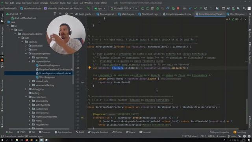
Task: Select RecyclerViewWordListAdapter.kt in tree
Action: pyautogui.click(x=54, y=69)
